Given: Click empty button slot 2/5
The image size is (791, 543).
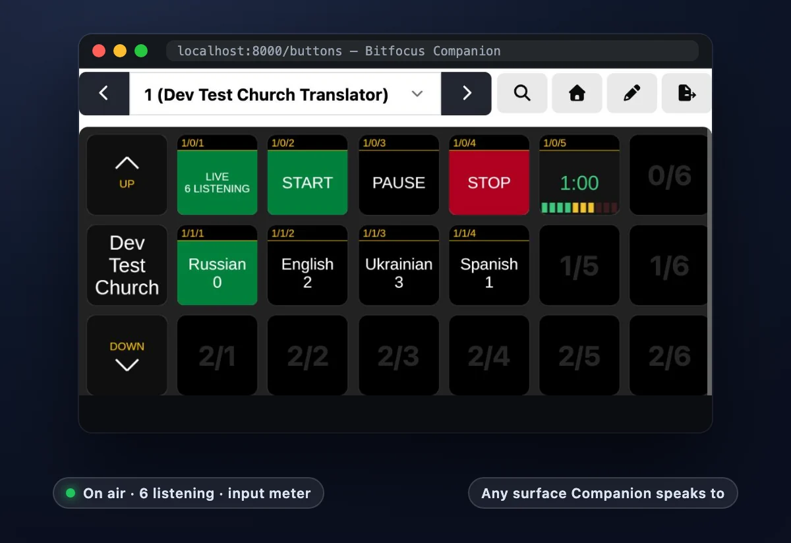Looking at the screenshot, I should (579, 355).
